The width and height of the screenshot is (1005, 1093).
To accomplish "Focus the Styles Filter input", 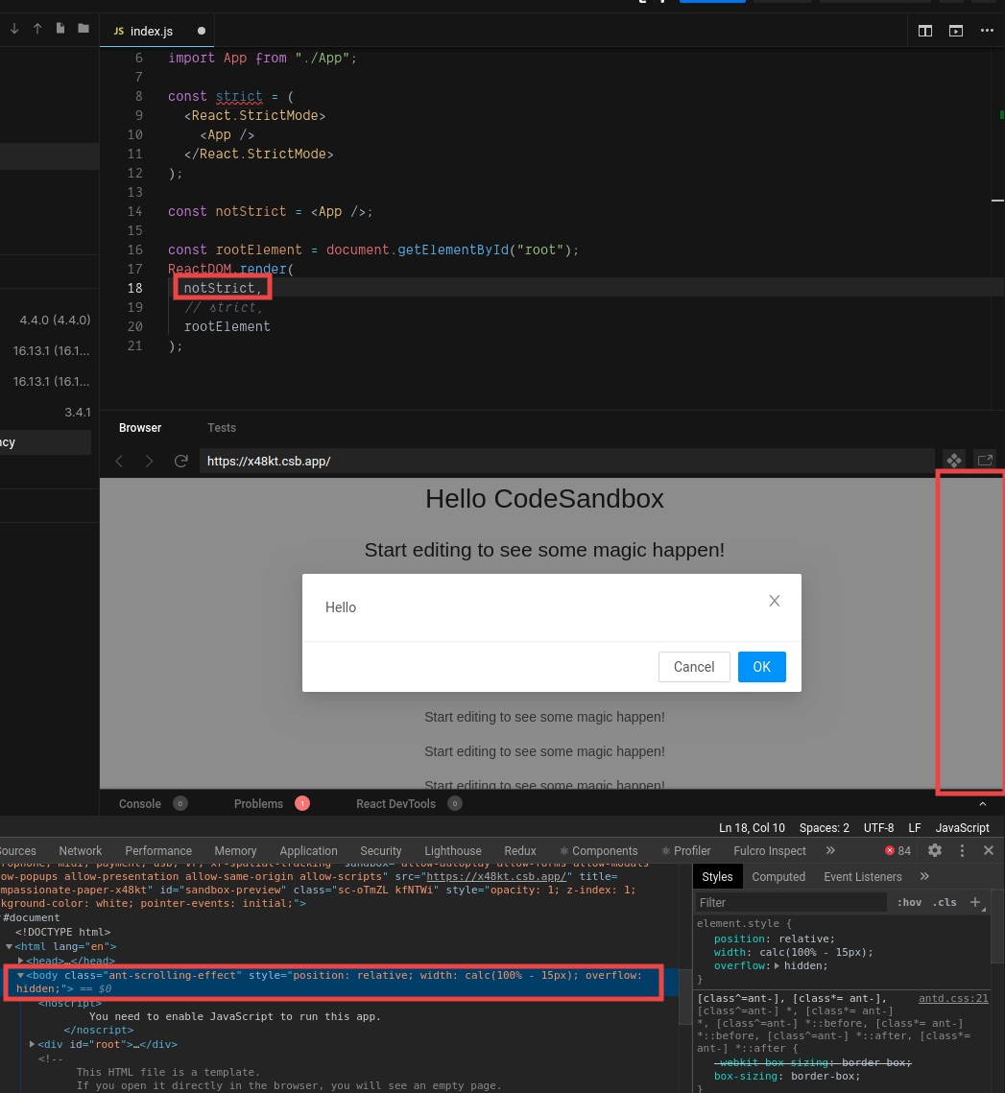I will coord(792,902).
